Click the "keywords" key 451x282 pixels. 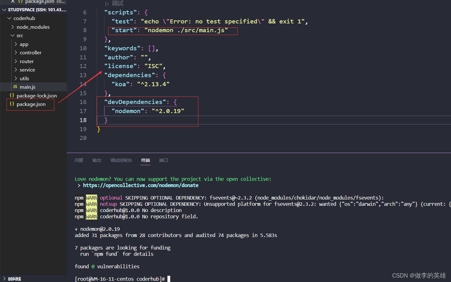pos(122,48)
